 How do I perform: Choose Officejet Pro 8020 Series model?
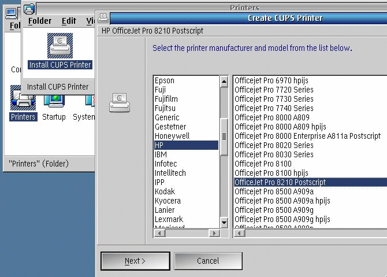(x=310, y=145)
